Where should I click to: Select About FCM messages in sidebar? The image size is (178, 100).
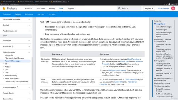(x=13, y=61)
